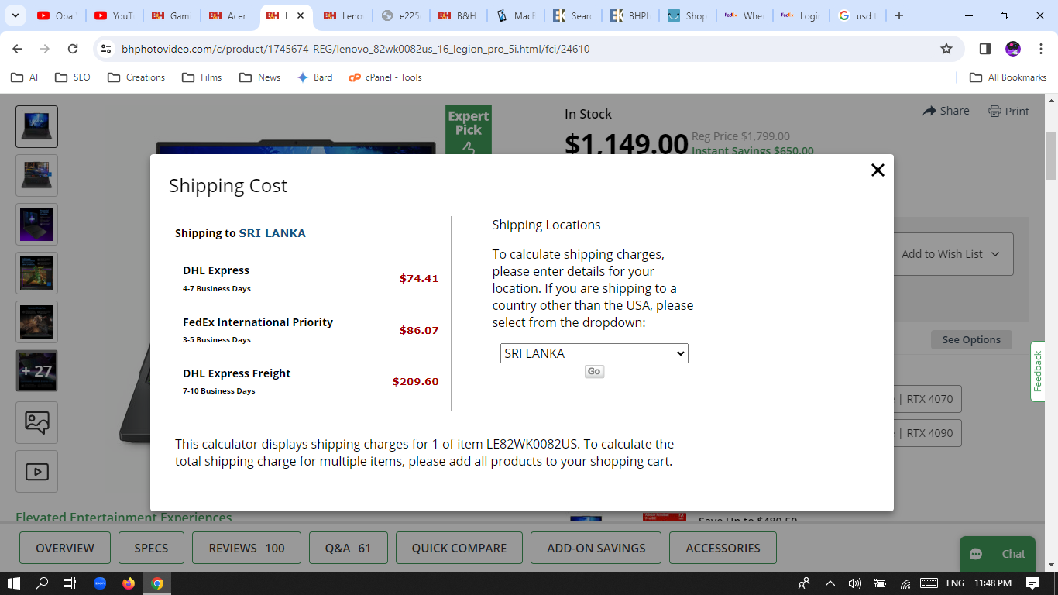Click the Print link
1058x595 pixels.
(x=1009, y=111)
